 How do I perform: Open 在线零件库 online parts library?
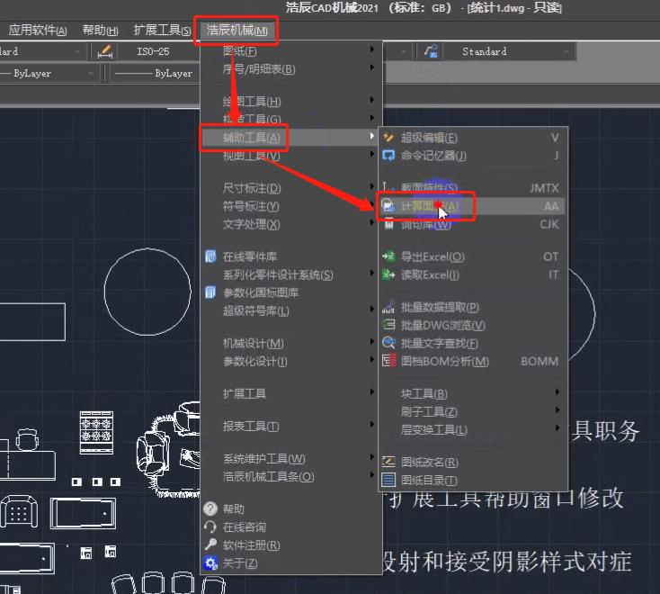click(290, 256)
